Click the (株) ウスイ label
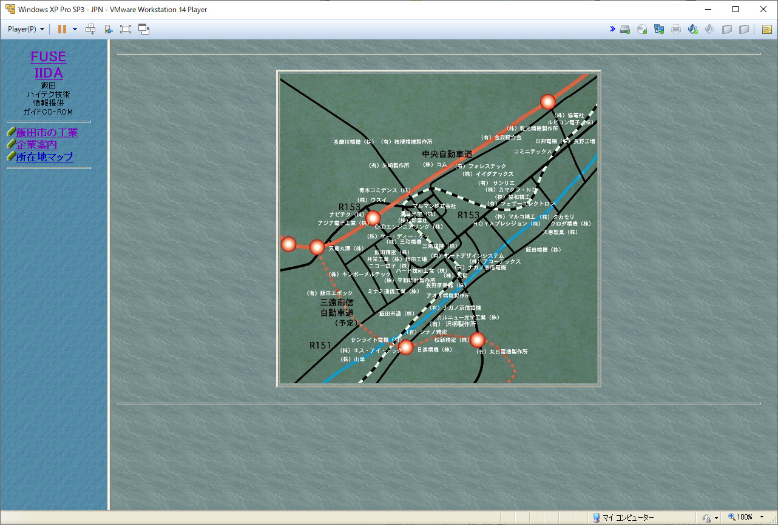Viewport: 778px width, 525px height. tap(372, 200)
